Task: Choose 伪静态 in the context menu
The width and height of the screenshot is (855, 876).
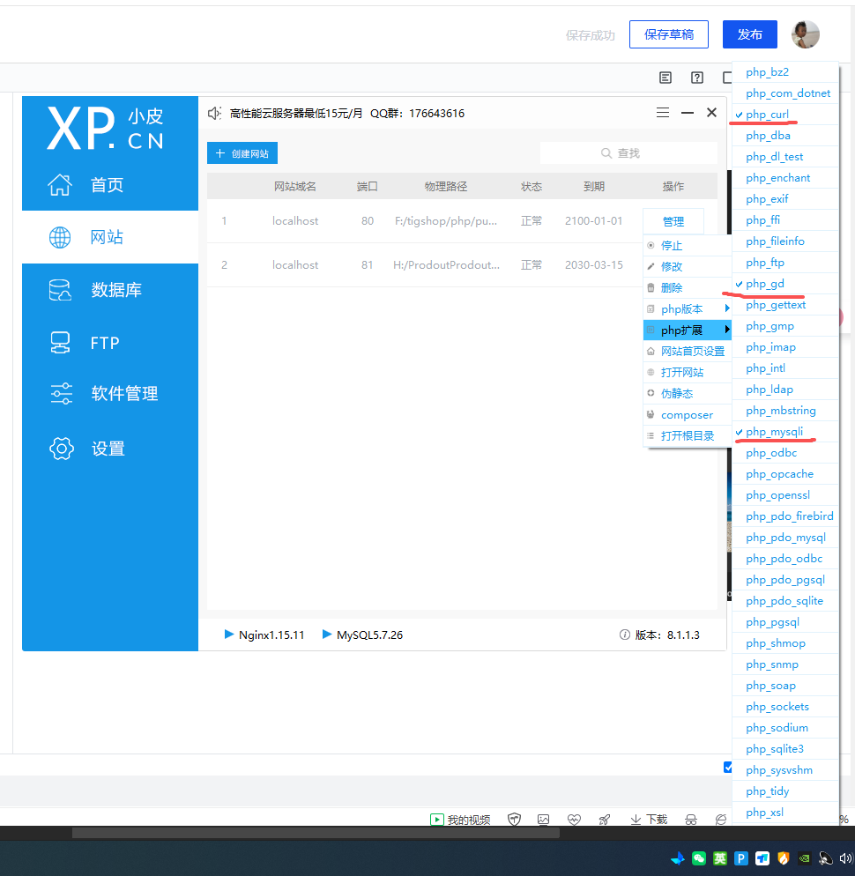Action: (x=677, y=394)
